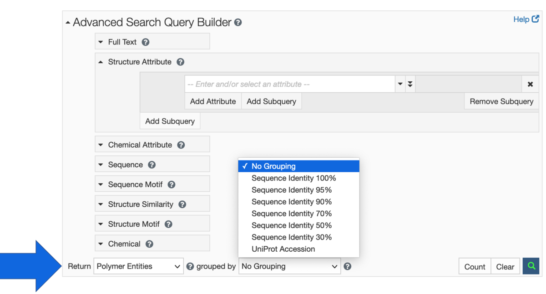Viewport: 546px width, 294px height.
Task: Choose UniProt Accession from the grouping menu
Action: click(283, 249)
